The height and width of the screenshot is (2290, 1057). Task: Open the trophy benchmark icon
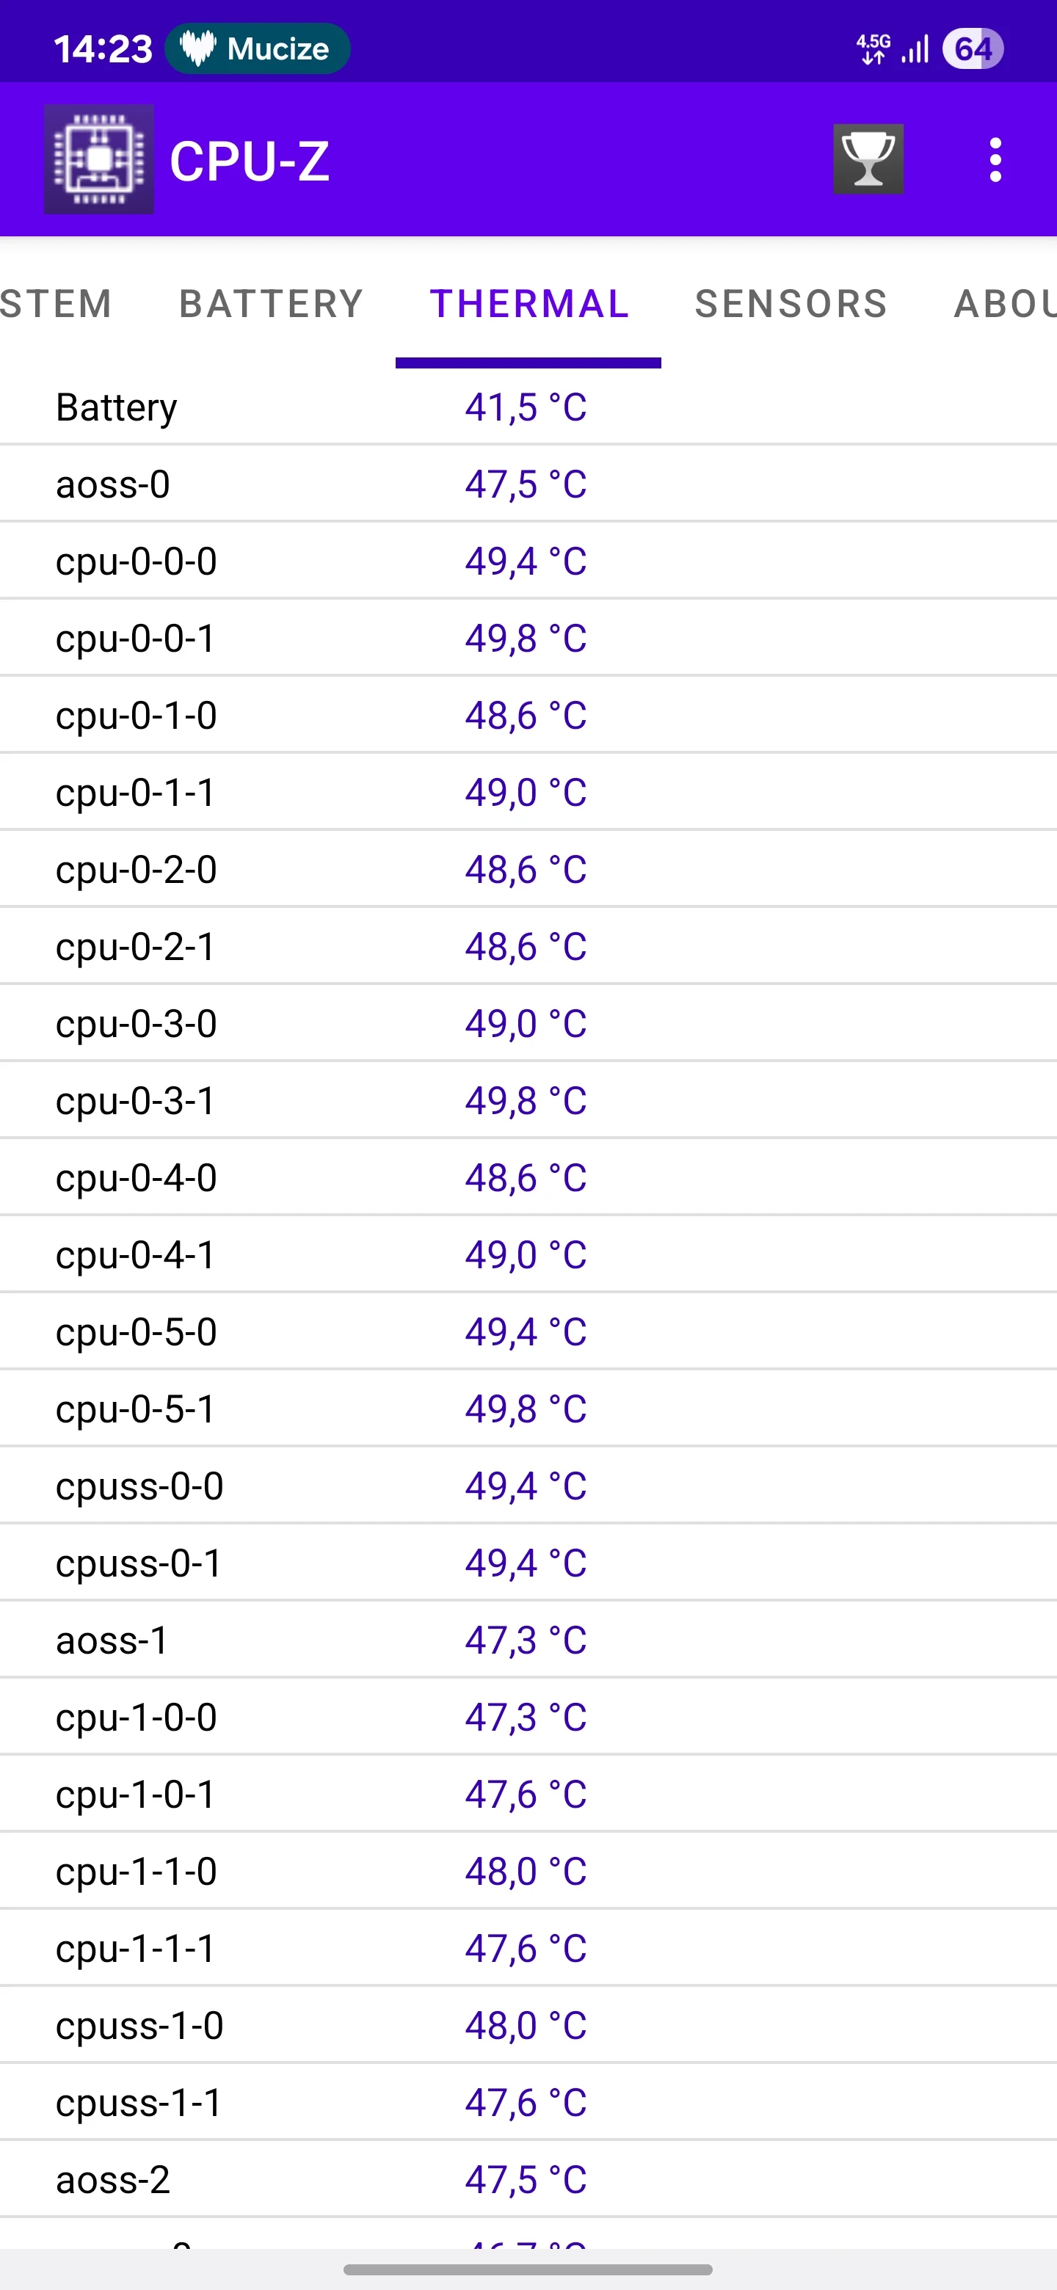868,160
